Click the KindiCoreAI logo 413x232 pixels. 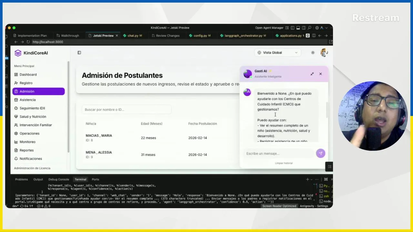point(31,53)
